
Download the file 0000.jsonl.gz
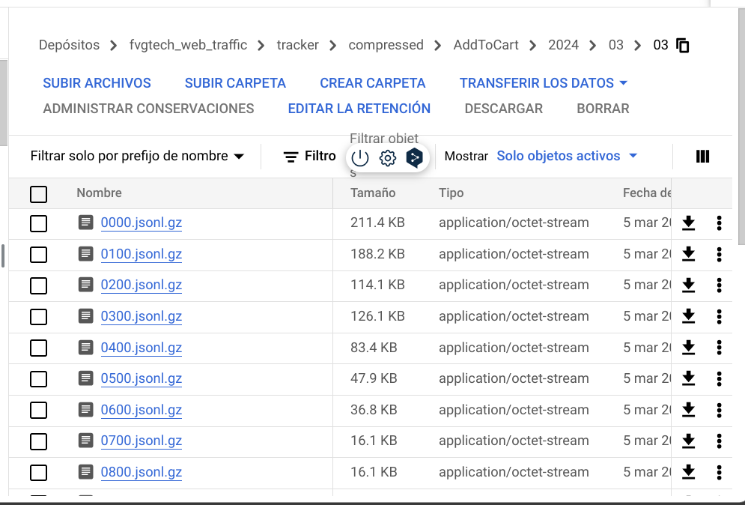[x=688, y=223]
